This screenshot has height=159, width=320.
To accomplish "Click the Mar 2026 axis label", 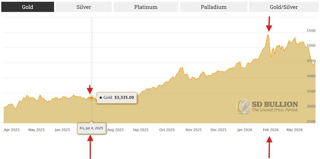I will pyautogui.click(x=294, y=130).
